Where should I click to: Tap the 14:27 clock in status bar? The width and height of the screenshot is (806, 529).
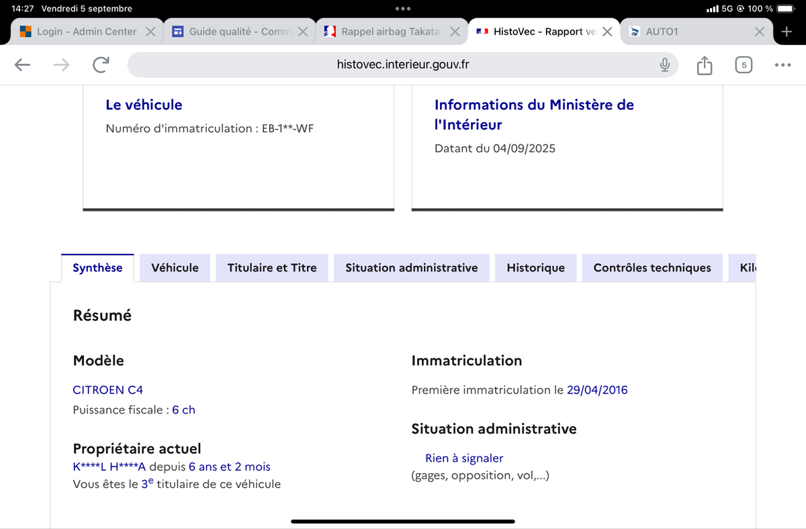point(23,9)
